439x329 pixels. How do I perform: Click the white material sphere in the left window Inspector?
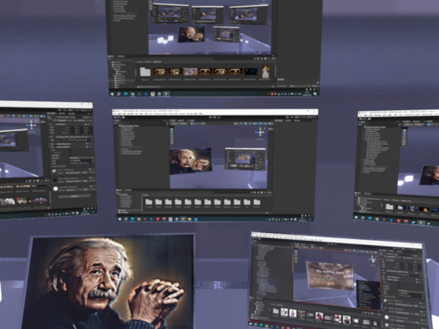(x=56, y=188)
